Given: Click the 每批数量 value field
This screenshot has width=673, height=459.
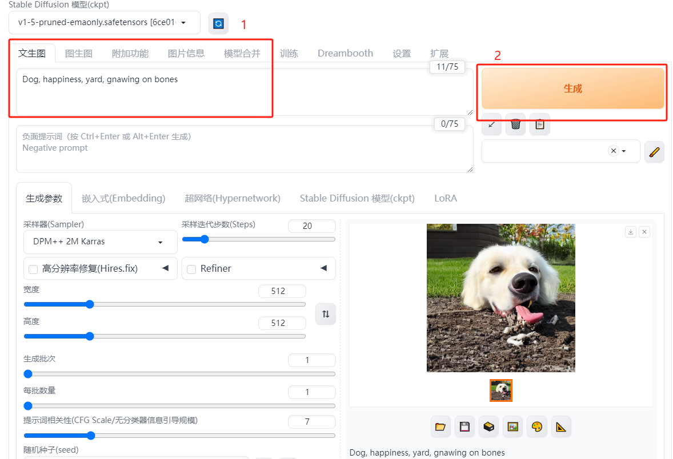Looking at the screenshot, I should coord(311,392).
